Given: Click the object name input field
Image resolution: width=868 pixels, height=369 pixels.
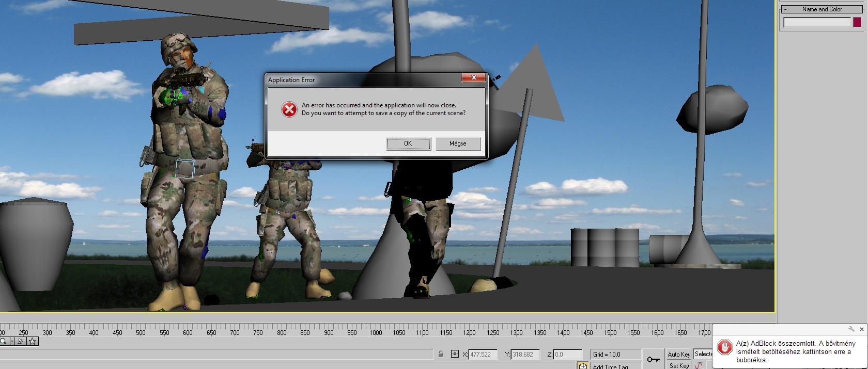Looking at the screenshot, I should 817,22.
